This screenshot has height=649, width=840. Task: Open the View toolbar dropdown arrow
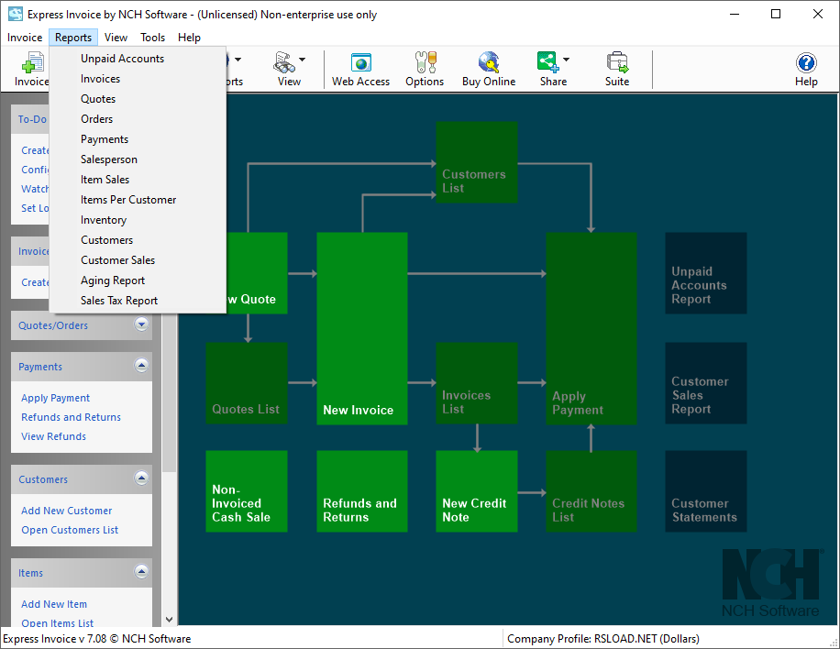302,60
